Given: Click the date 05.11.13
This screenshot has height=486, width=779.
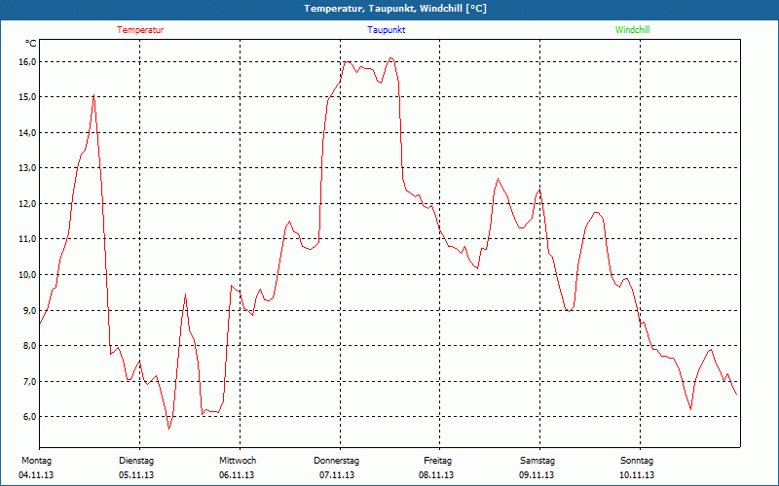Looking at the screenshot, I should (x=136, y=475).
